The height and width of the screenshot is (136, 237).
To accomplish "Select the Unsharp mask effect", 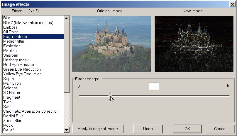I will click(16, 60).
